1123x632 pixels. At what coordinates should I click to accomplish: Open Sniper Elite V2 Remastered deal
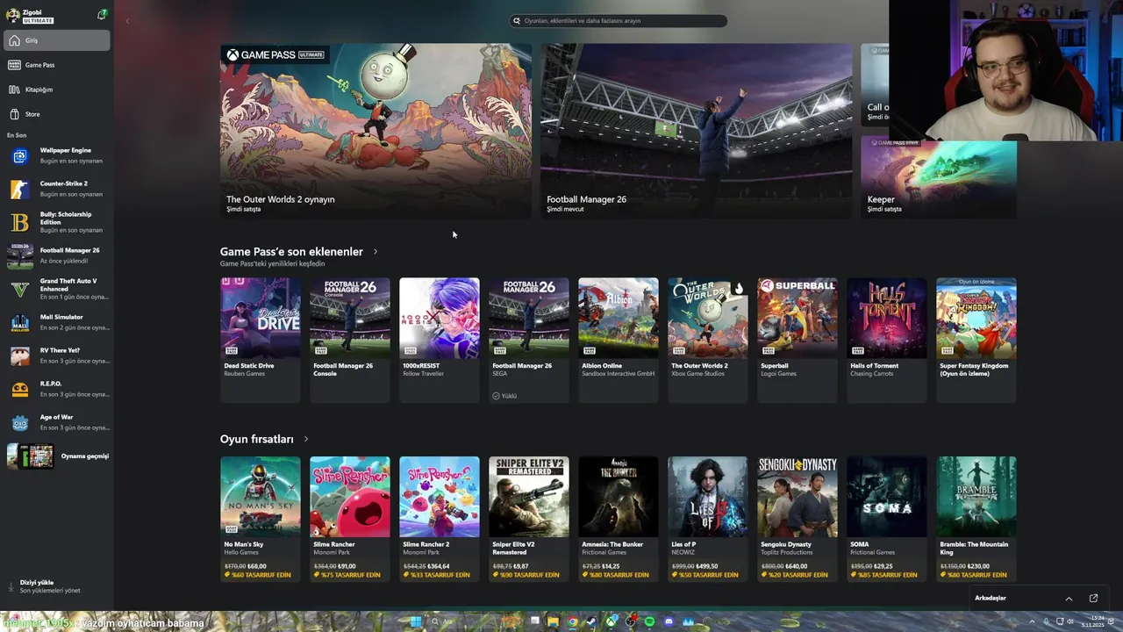click(529, 519)
